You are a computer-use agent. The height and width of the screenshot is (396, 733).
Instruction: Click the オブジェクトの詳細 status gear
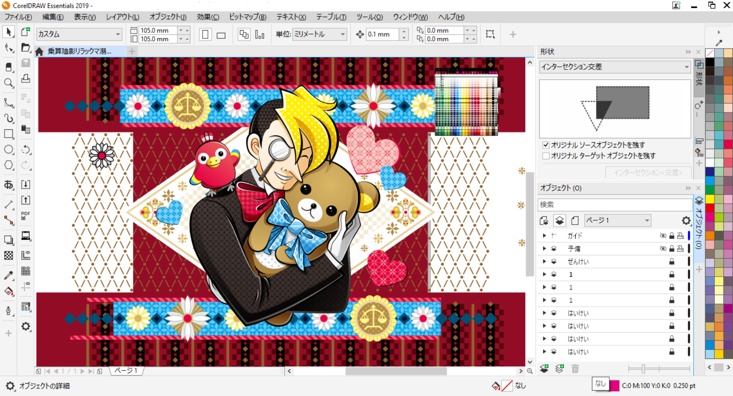click(10, 386)
